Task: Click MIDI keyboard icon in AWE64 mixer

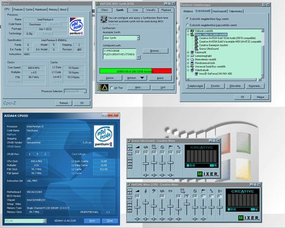Action: [x=170, y=191]
